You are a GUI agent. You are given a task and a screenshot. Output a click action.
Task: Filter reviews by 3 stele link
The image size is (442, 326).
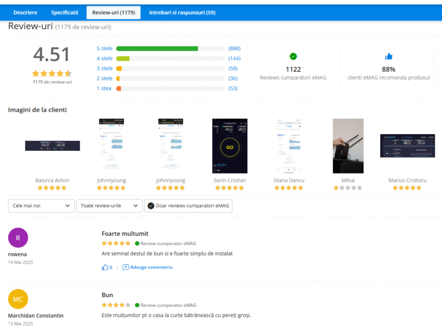[x=104, y=69]
